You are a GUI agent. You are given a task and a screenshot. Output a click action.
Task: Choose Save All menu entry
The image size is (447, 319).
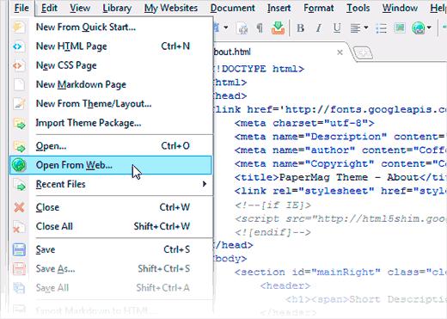pos(111,288)
